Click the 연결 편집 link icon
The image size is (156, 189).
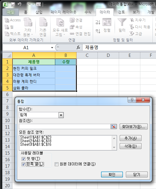pyautogui.click(x=72, y=34)
